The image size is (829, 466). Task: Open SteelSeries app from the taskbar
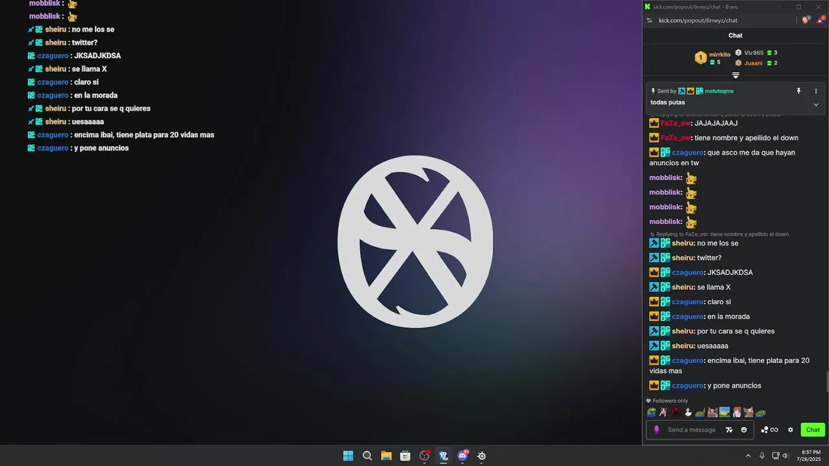[x=482, y=456]
